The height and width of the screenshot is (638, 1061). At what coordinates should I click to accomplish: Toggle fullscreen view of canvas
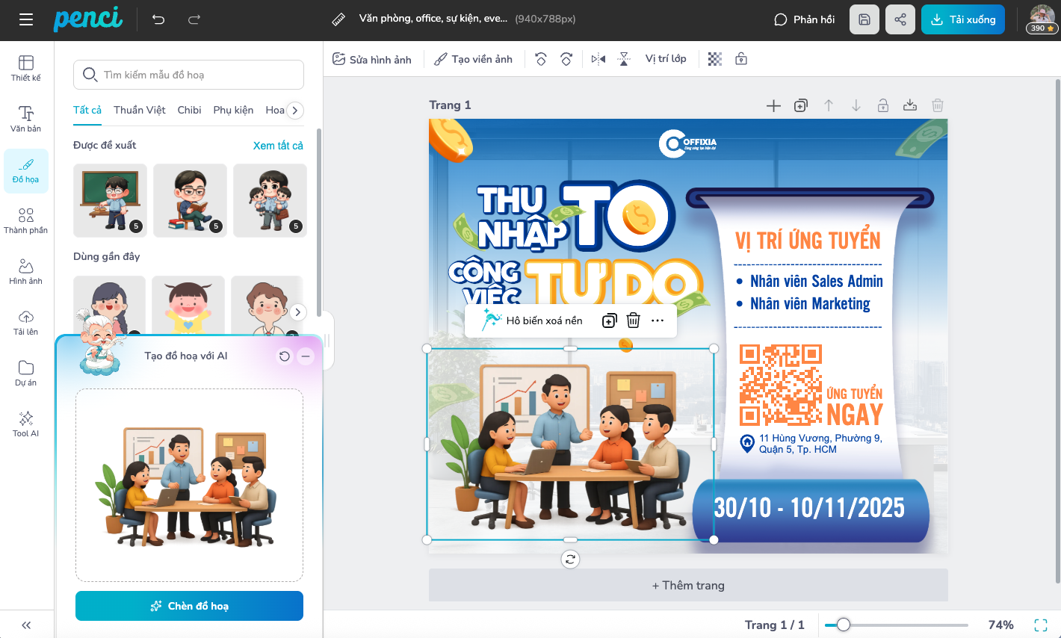1040,625
